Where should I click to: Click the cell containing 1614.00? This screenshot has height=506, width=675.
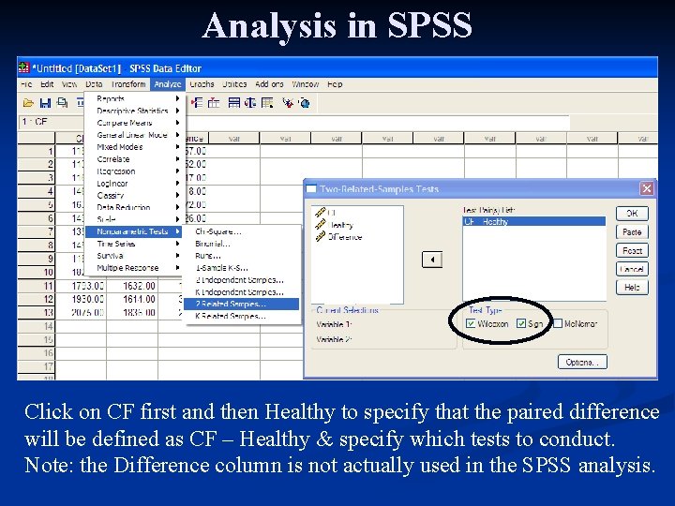point(132,299)
